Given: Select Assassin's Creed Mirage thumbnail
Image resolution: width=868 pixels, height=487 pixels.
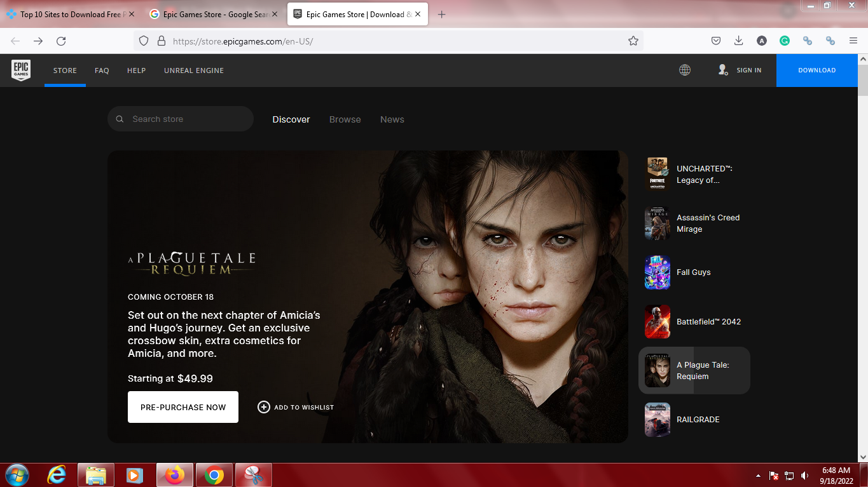Looking at the screenshot, I should 658,223.
